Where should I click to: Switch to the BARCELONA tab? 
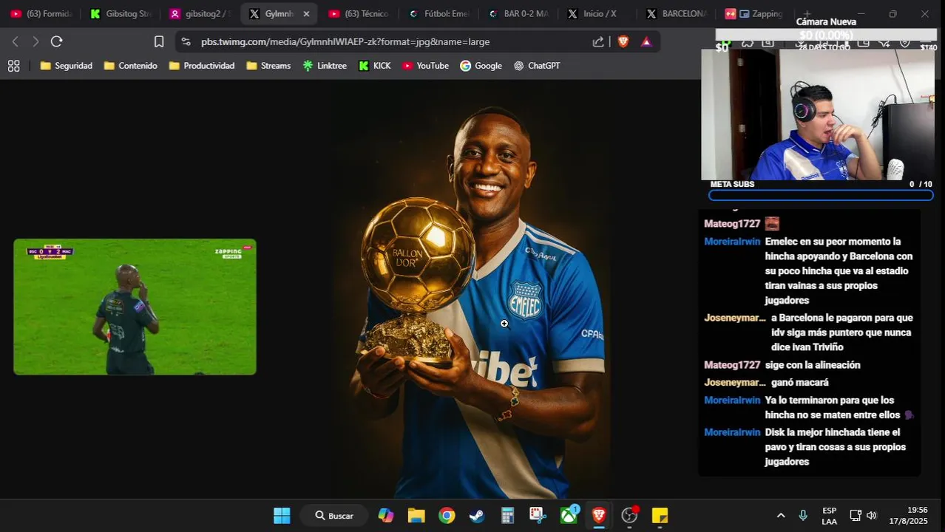pos(677,14)
